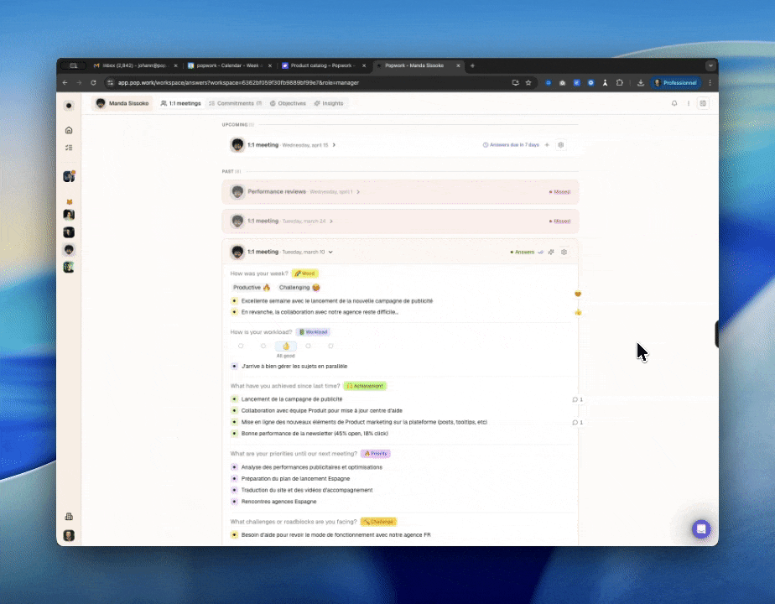
Task: Open the checklist icon in the left sidebar
Action: coord(69,148)
